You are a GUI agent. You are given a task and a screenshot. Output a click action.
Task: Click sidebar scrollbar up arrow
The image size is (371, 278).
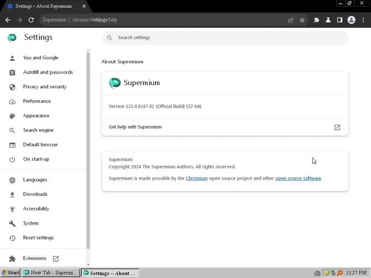point(88,51)
